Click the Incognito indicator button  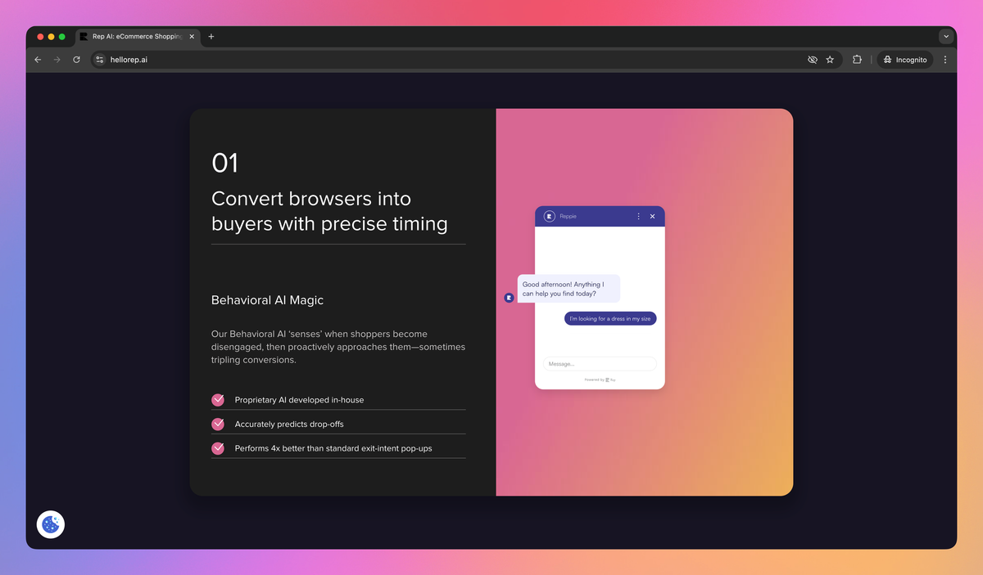click(x=905, y=60)
